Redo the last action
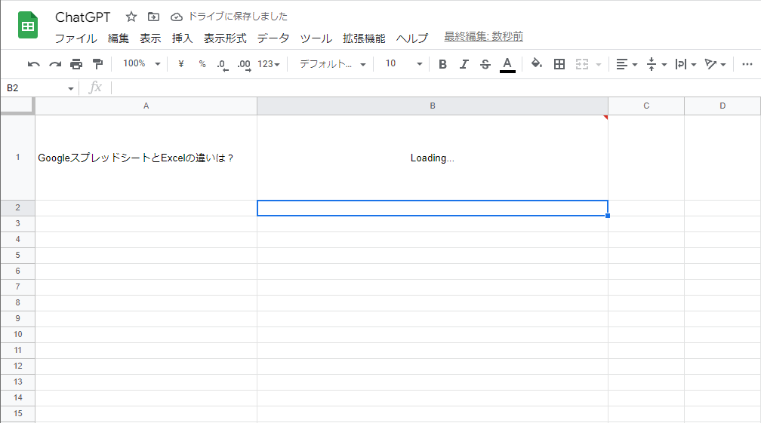This screenshot has height=423, width=761. tap(55, 64)
